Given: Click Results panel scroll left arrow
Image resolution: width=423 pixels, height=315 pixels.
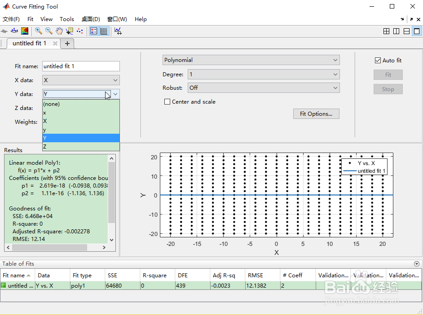Looking at the screenshot, I should tap(8, 247).
